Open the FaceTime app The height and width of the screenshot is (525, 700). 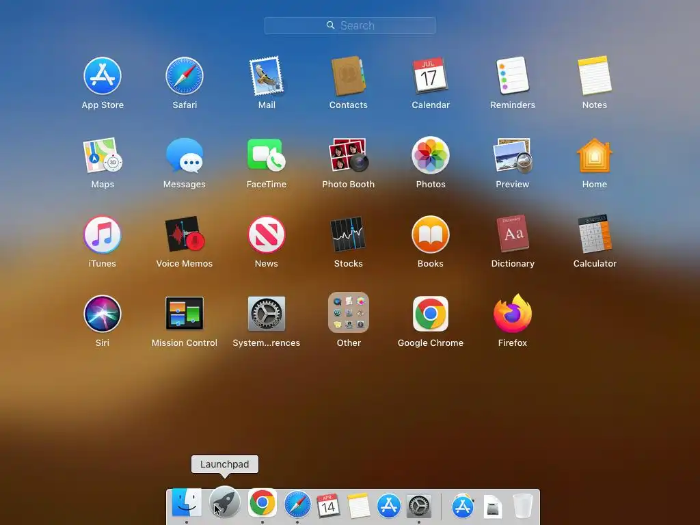pyautogui.click(x=267, y=155)
